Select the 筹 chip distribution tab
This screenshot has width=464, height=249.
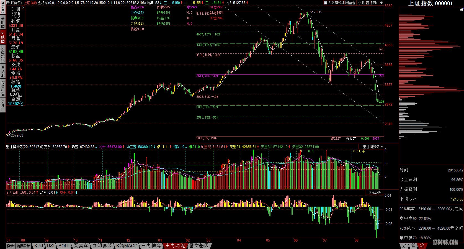click(413, 246)
